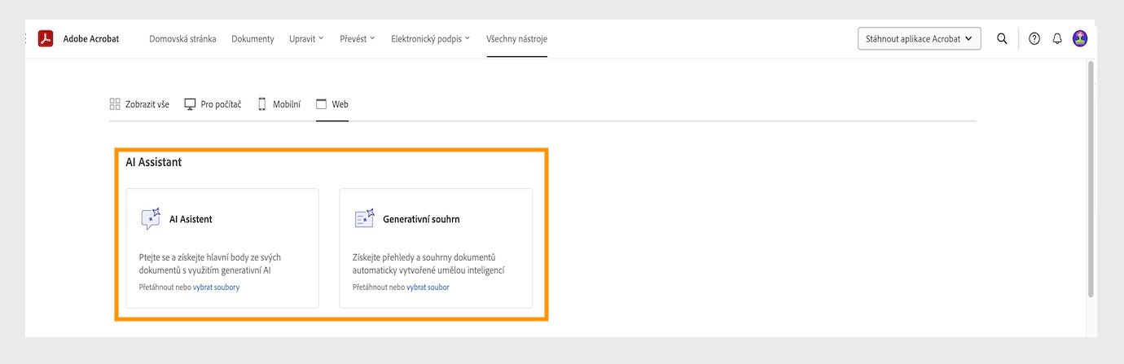
Task: Switch to the Pro počítač filter tab
Action: click(213, 104)
